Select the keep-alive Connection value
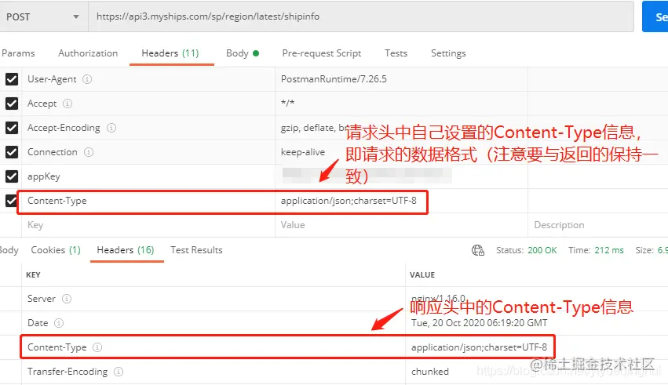This screenshot has height=385, width=668. click(303, 152)
